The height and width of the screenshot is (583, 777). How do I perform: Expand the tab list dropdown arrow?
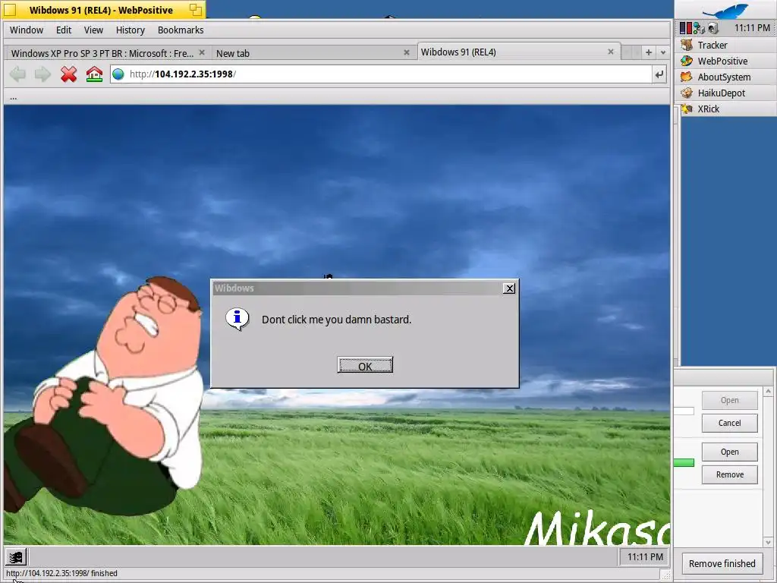click(x=663, y=52)
